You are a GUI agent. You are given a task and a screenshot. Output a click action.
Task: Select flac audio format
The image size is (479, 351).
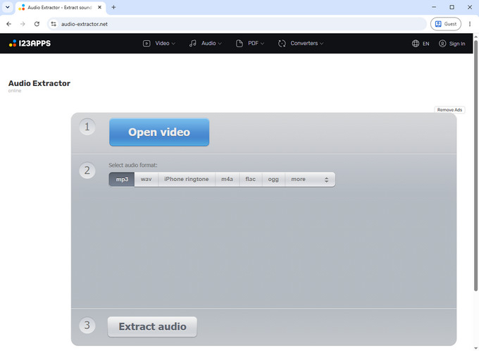pos(251,179)
